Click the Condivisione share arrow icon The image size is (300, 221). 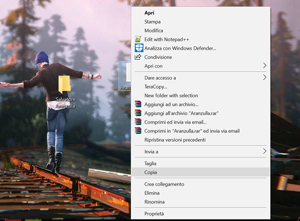pos(138,57)
